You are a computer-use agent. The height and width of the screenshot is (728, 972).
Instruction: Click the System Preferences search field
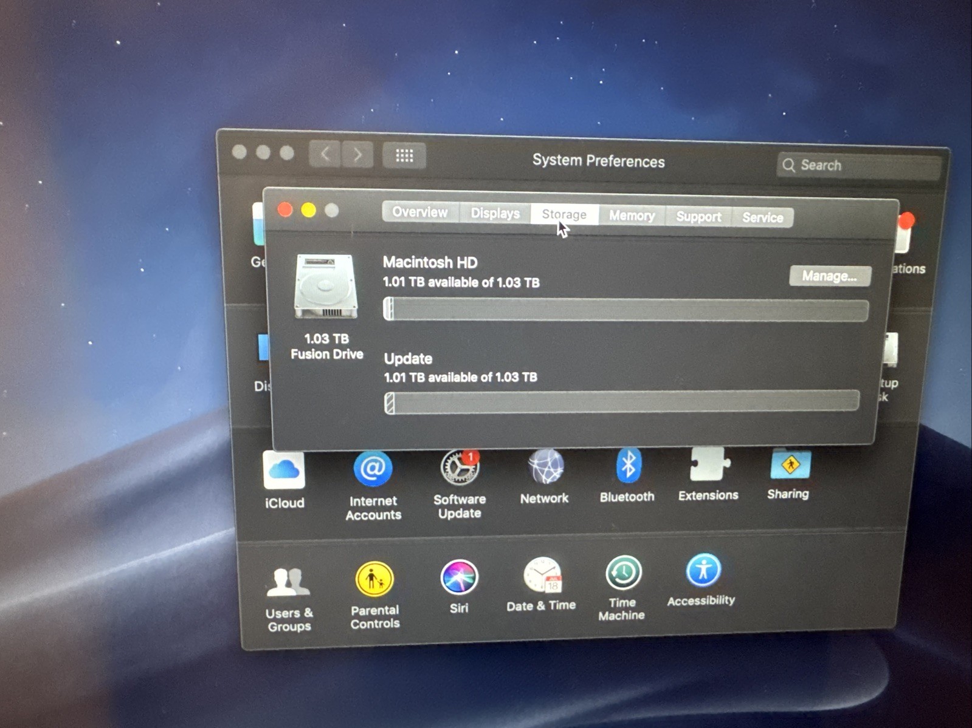(x=859, y=166)
